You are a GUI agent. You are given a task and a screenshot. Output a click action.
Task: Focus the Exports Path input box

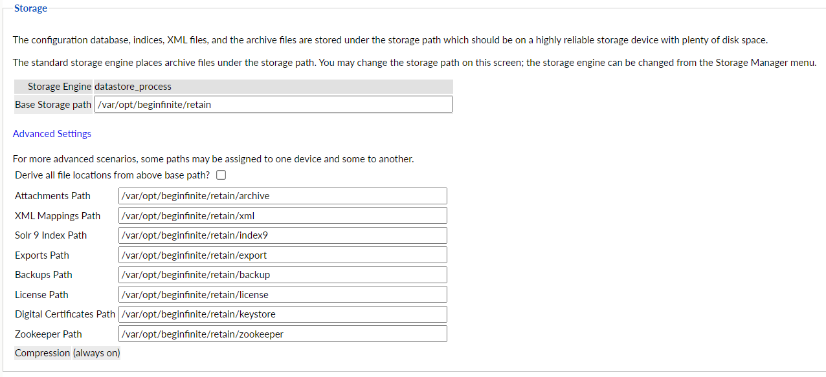point(283,255)
